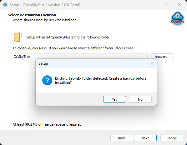Screen dimensions: 187x145
Task: Click the OpenSky Plus2 cloud logo
Action: [x=177, y=18]
